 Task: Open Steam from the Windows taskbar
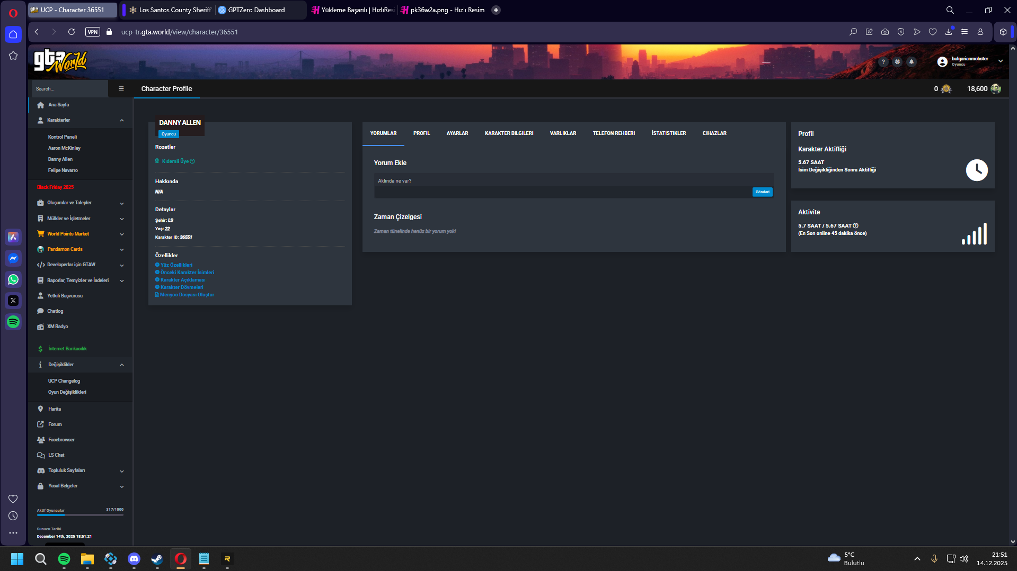point(157,558)
